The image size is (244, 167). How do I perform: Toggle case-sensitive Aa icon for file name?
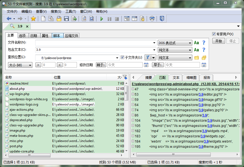(196, 43)
